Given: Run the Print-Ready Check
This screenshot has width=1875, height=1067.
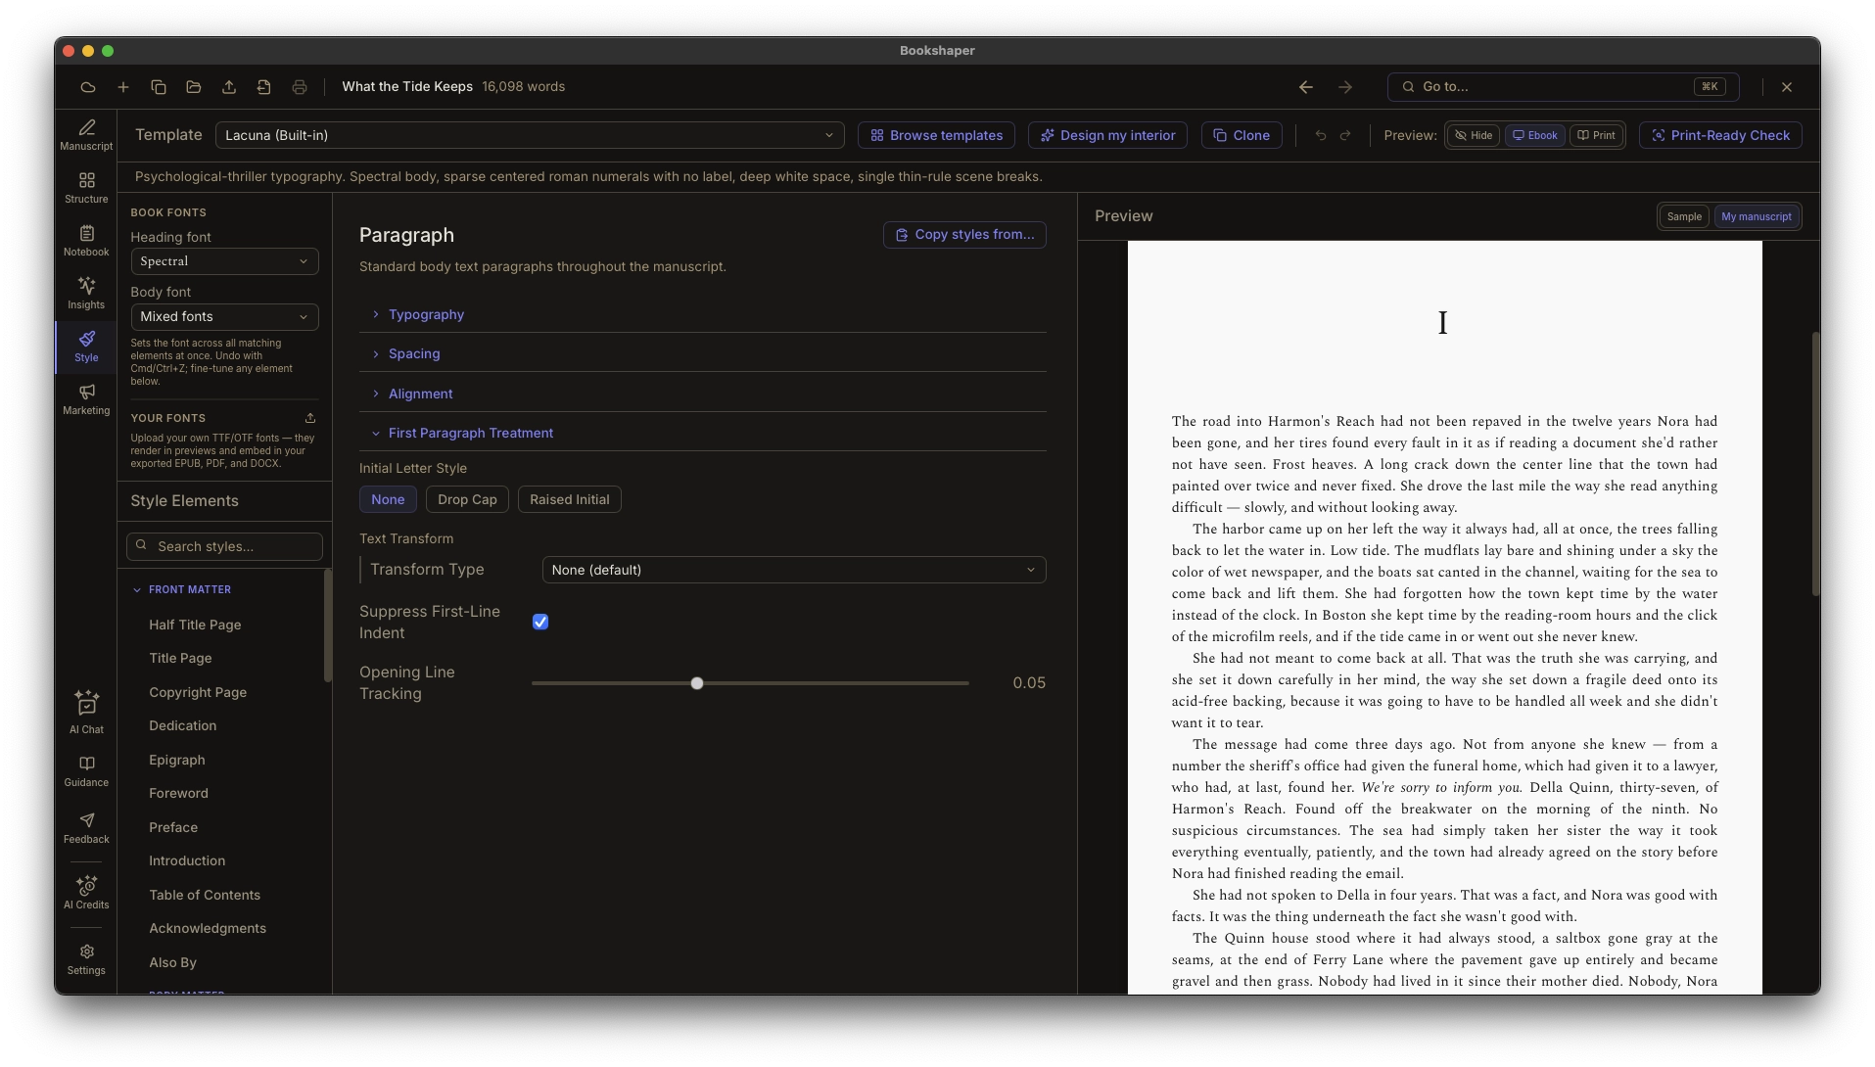Looking at the screenshot, I should [1720, 135].
